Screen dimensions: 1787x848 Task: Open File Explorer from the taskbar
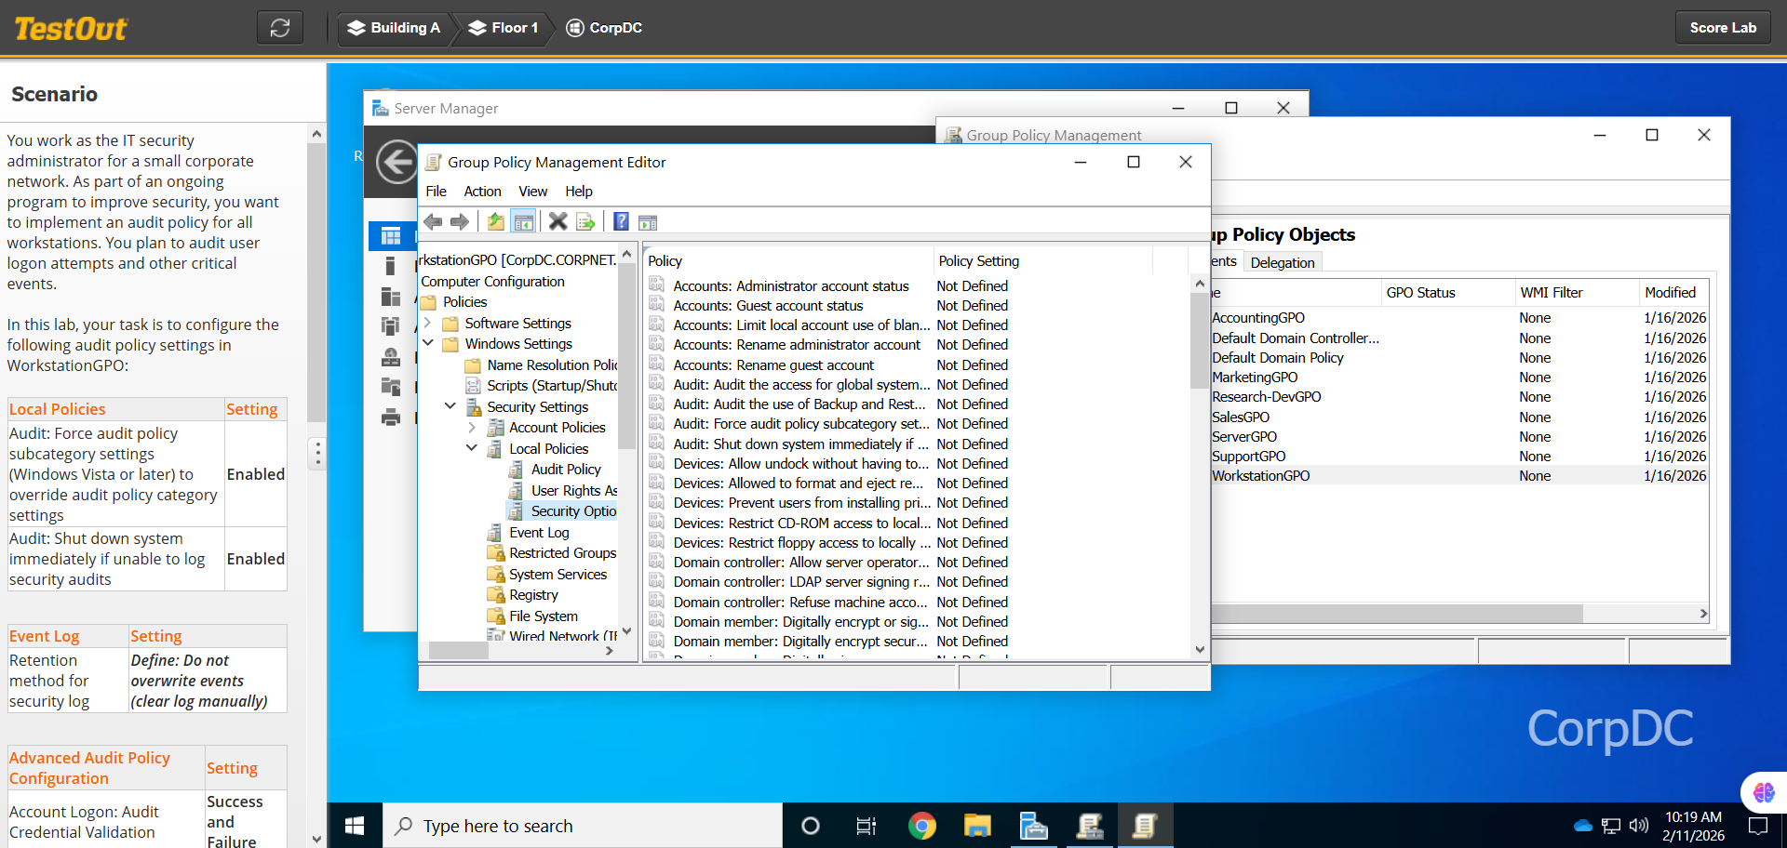[977, 826]
